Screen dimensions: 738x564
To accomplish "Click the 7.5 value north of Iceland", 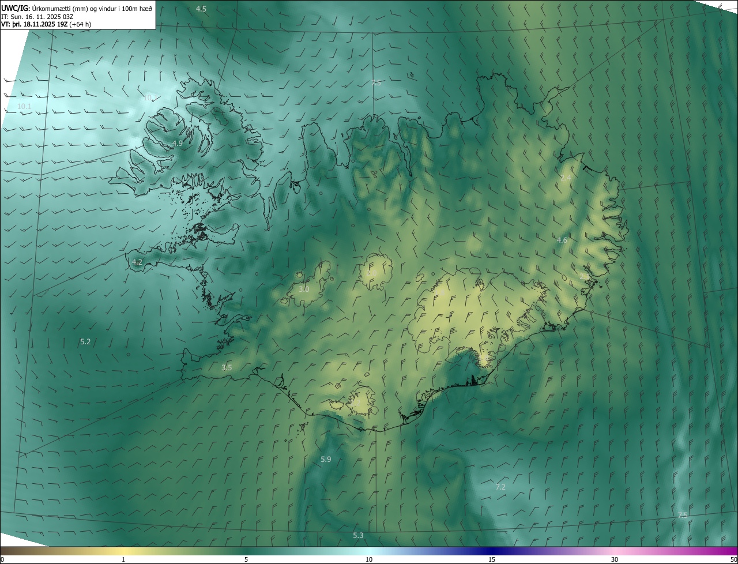I will pyautogui.click(x=376, y=83).
